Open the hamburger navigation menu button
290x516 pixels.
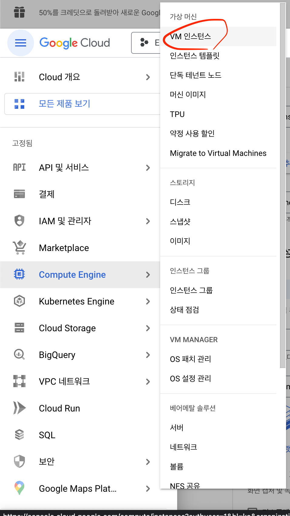click(21, 43)
